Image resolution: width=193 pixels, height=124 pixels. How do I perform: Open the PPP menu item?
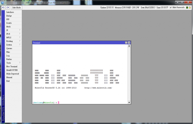tap(13, 20)
